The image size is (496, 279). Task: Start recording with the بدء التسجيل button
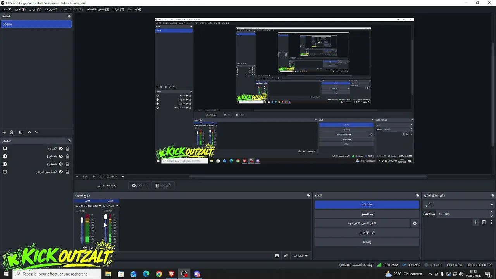(x=367, y=214)
